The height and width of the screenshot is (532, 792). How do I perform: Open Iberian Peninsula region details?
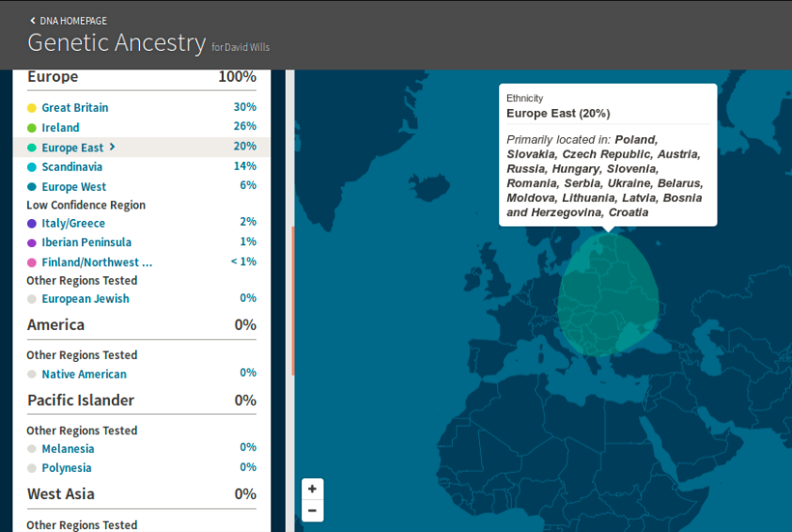point(86,243)
